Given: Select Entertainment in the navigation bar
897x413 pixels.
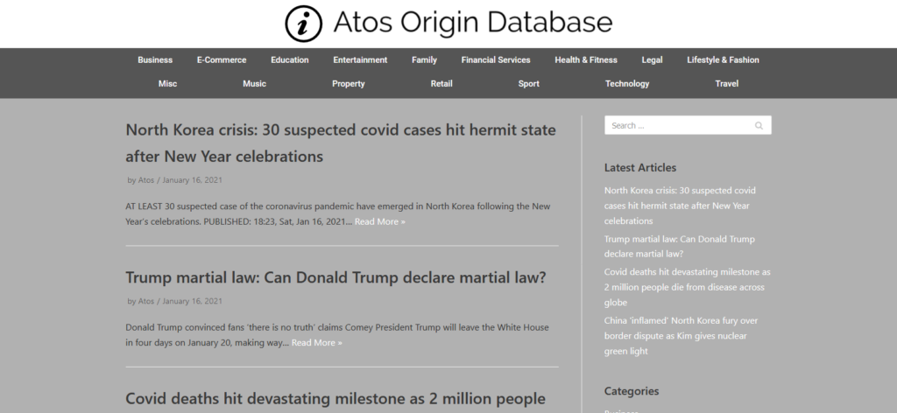Looking at the screenshot, I should click(360, 60).
